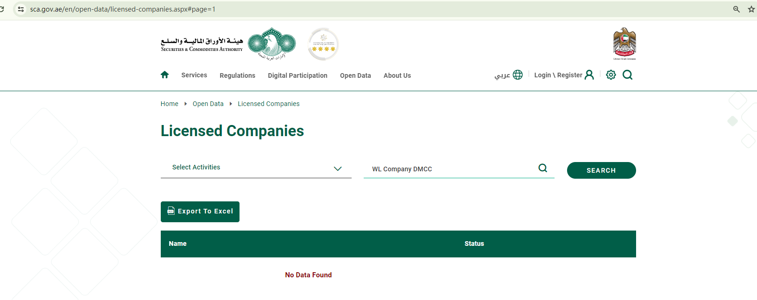
Task: Open the Services menu
Action: (x=194, y=75)
